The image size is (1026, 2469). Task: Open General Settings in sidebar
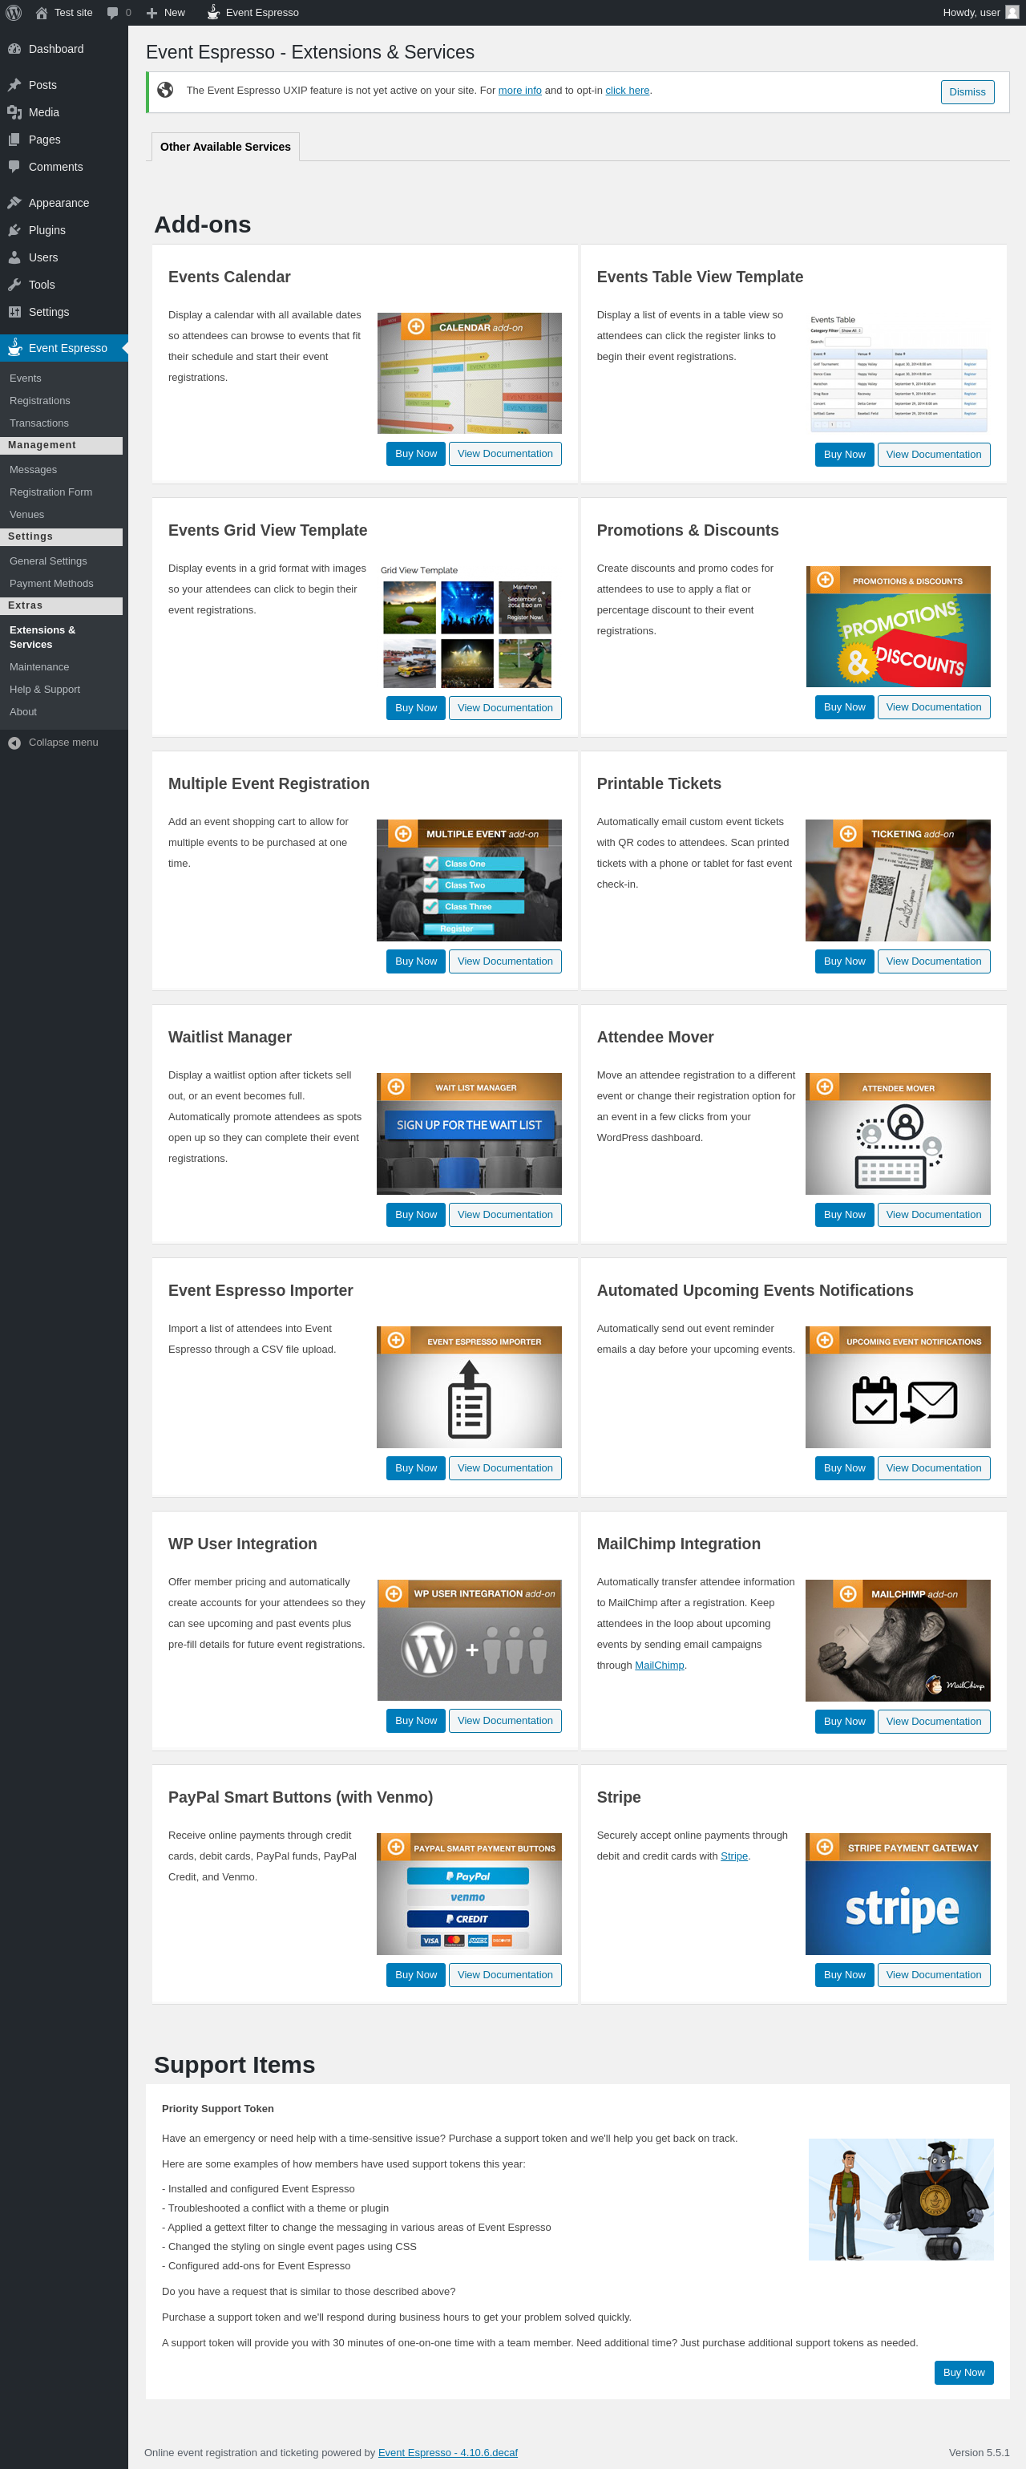48,561
